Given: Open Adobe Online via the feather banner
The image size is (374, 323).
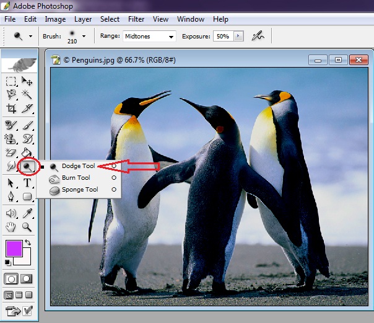Looking at the screenshot, I should click(19, 65).
